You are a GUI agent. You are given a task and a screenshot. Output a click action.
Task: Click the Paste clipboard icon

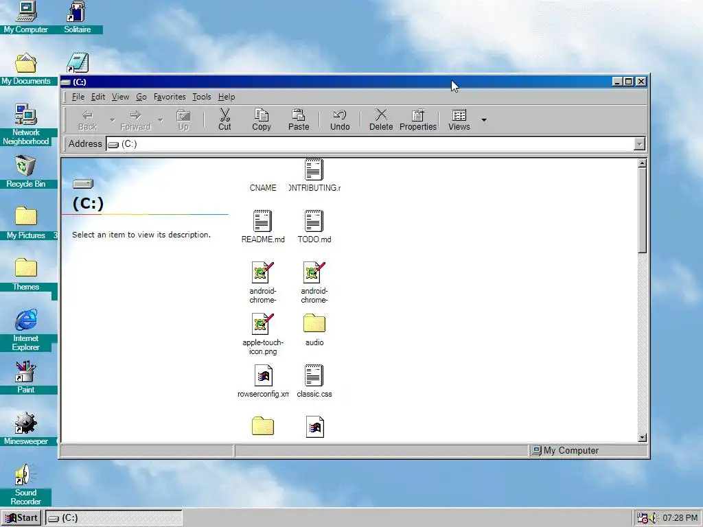click(299, 115)
